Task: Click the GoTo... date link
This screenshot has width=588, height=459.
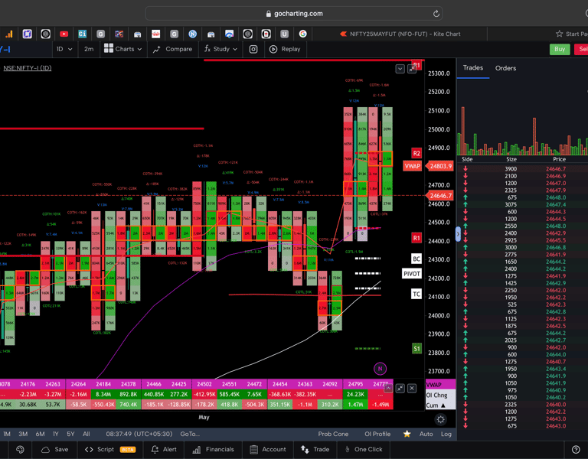Action: [x=190, y=434]
